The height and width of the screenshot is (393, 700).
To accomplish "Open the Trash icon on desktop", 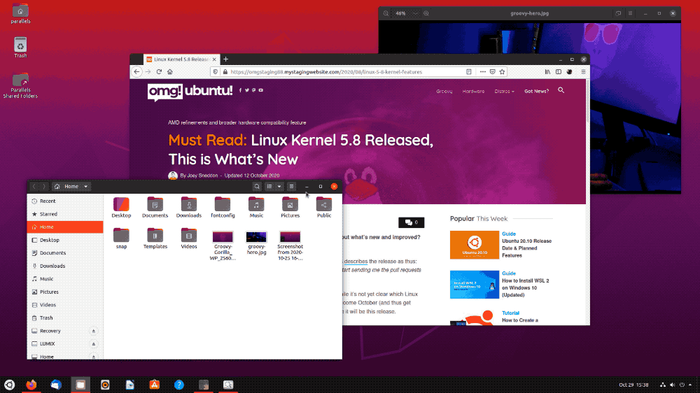I will coord(20,48).
